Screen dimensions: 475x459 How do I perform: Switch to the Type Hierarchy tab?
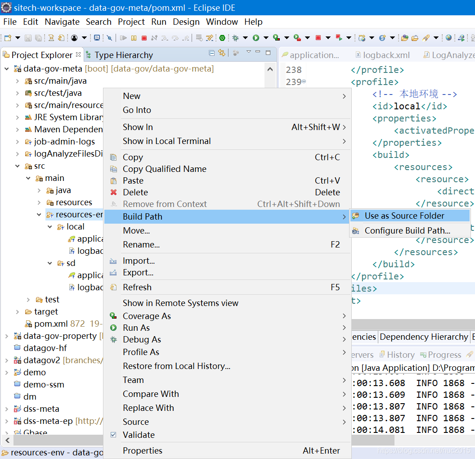pos(120,55)
